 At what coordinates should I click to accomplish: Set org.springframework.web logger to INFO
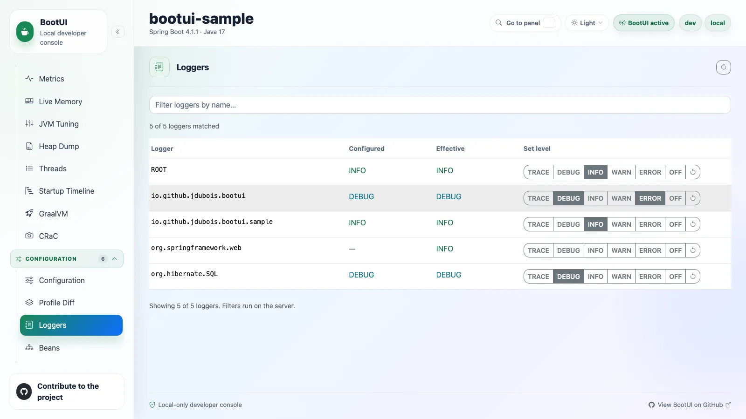pos(595,250)
